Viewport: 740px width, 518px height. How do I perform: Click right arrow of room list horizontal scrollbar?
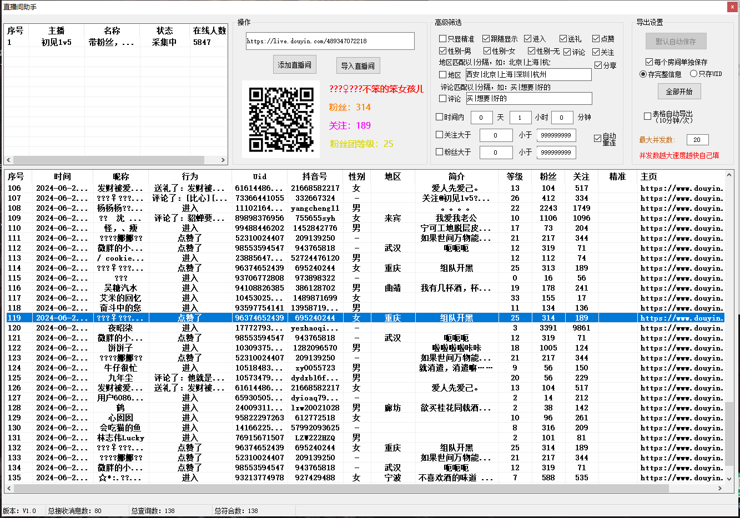tap(223, 160)
